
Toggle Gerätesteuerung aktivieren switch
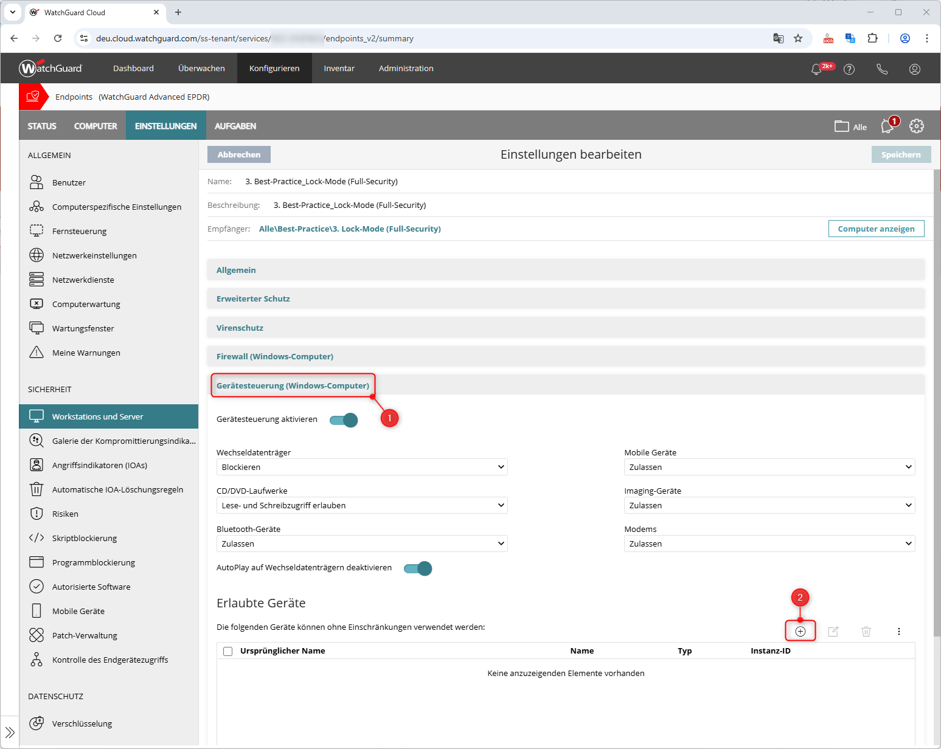click(344, 420)
